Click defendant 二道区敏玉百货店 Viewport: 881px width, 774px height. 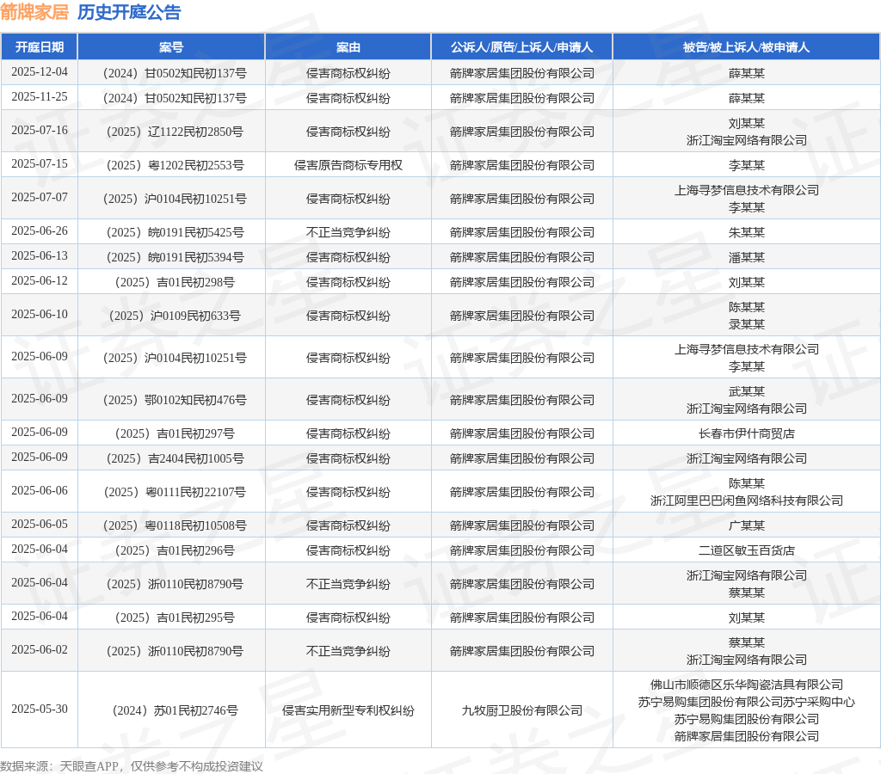click(x=746, y=551)
